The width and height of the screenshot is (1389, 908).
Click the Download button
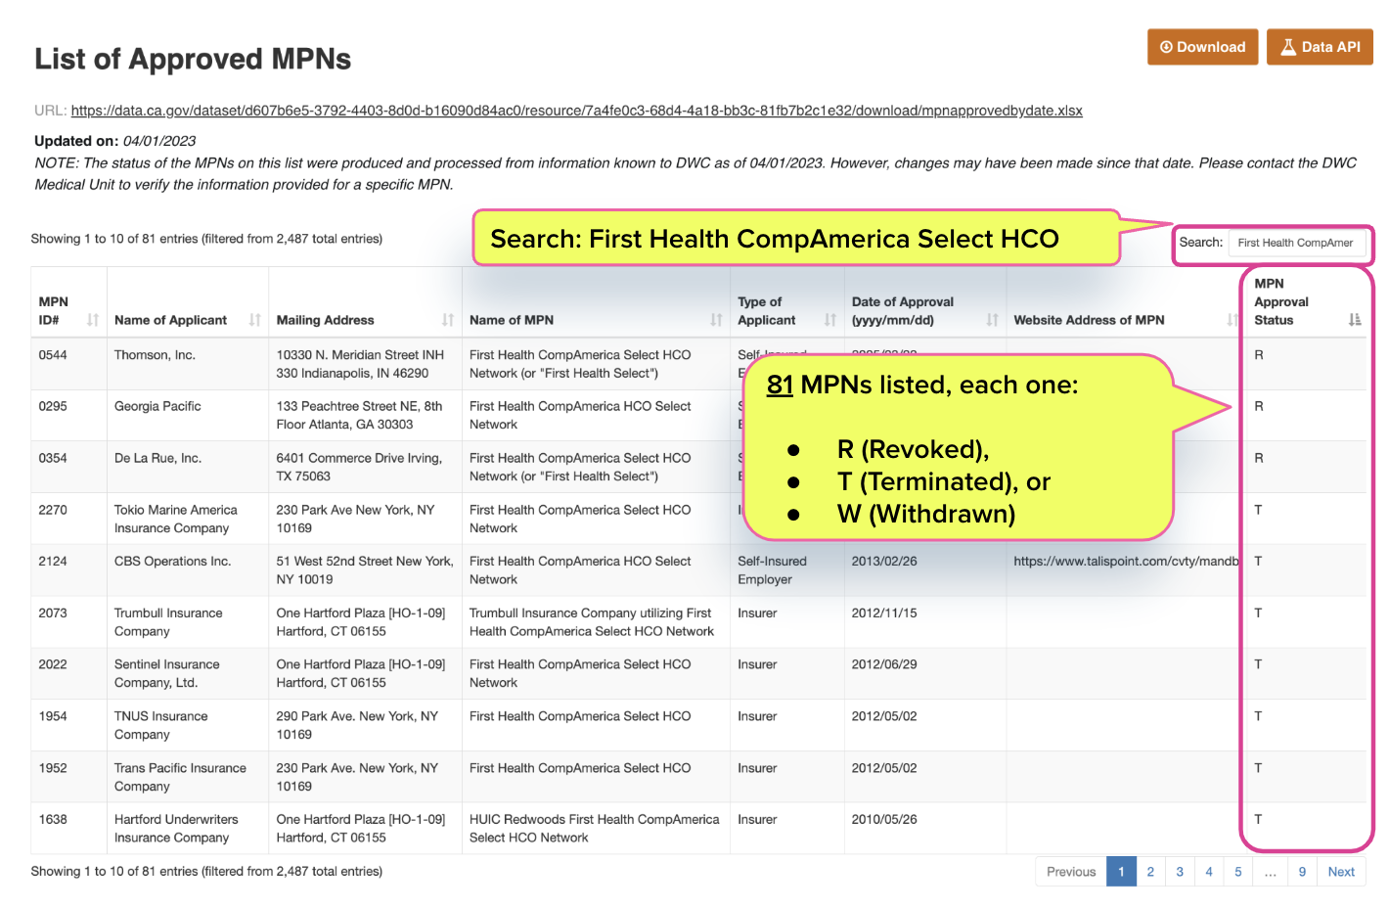pos(1202,47)
